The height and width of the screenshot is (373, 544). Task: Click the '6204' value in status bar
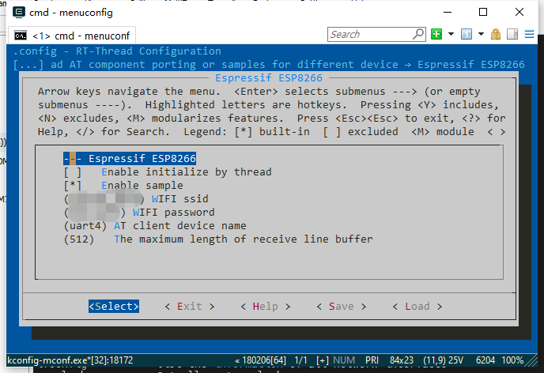pos(485,360)
